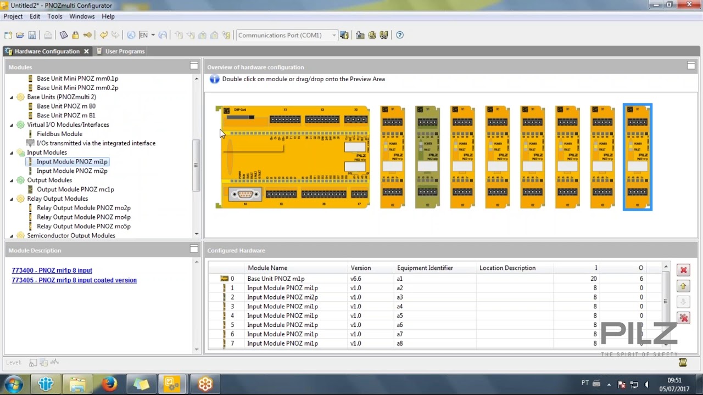Select Output Module PNOZ mc1p in tree

(75, 189)
